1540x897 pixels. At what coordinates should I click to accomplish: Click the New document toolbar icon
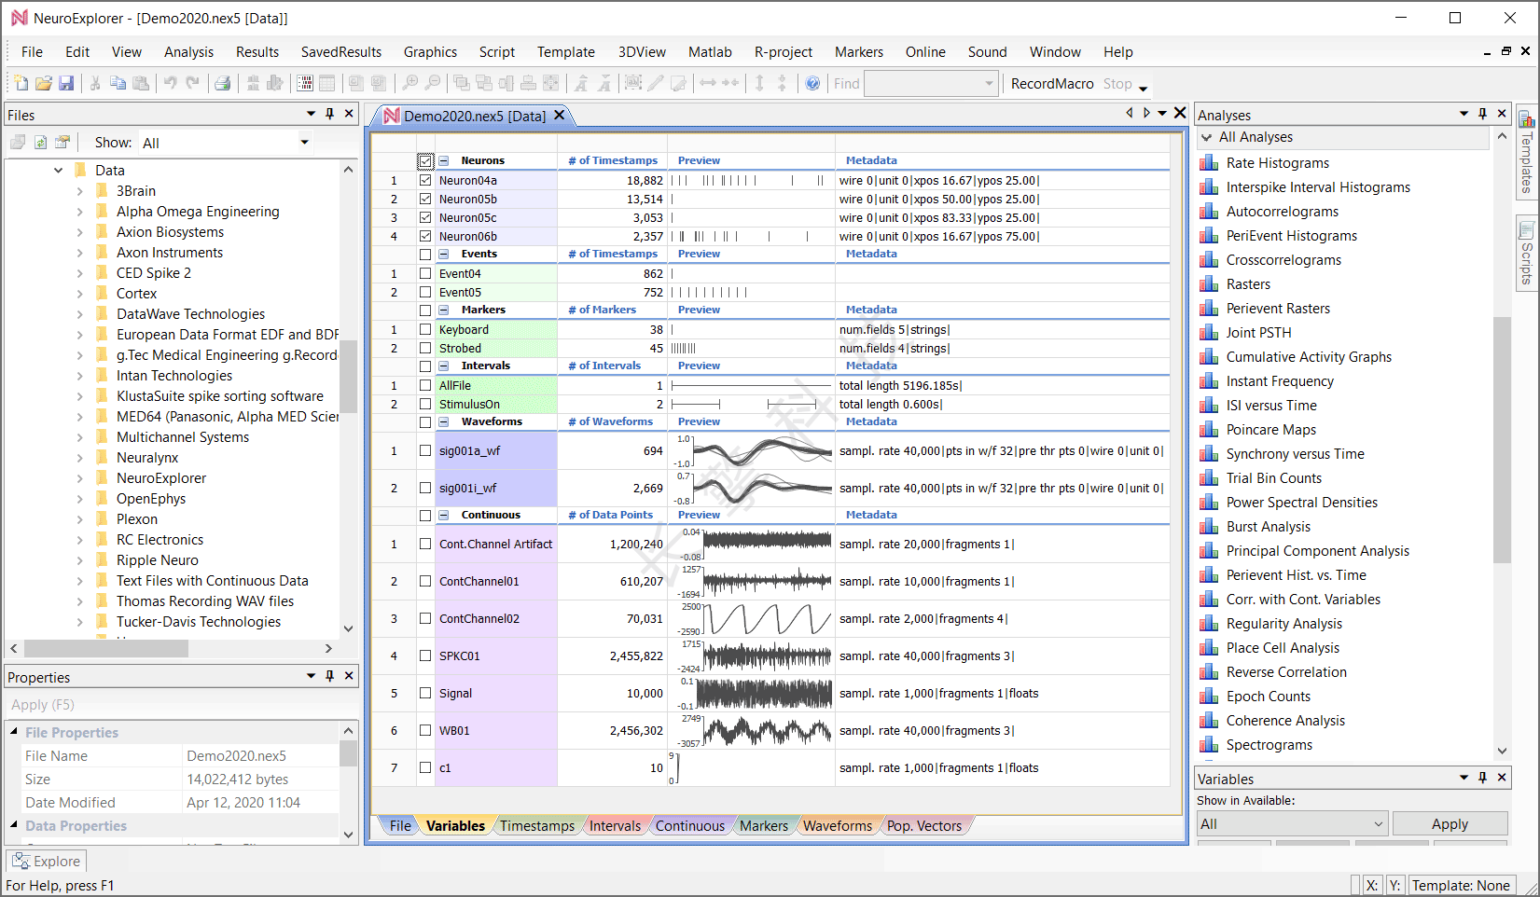pos(21,84)
